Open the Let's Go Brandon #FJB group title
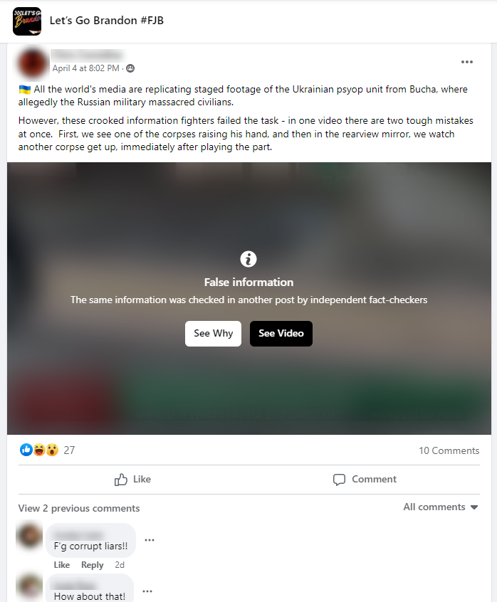 (x=106, y=21)
